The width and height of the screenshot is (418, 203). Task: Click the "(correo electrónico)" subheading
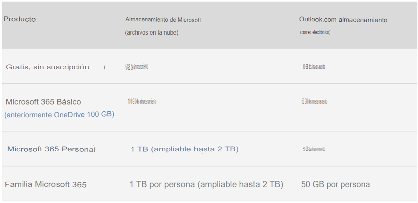(x=315, y=32)
